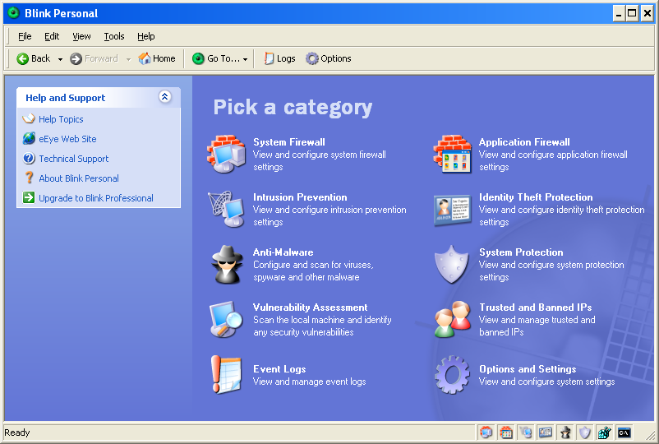Click the intrusion prevention status bar icon
This screenshot has width=659, height=444.
pos(525,432)
